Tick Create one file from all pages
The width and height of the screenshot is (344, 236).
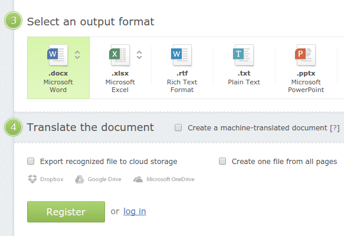tap(222, 161)
